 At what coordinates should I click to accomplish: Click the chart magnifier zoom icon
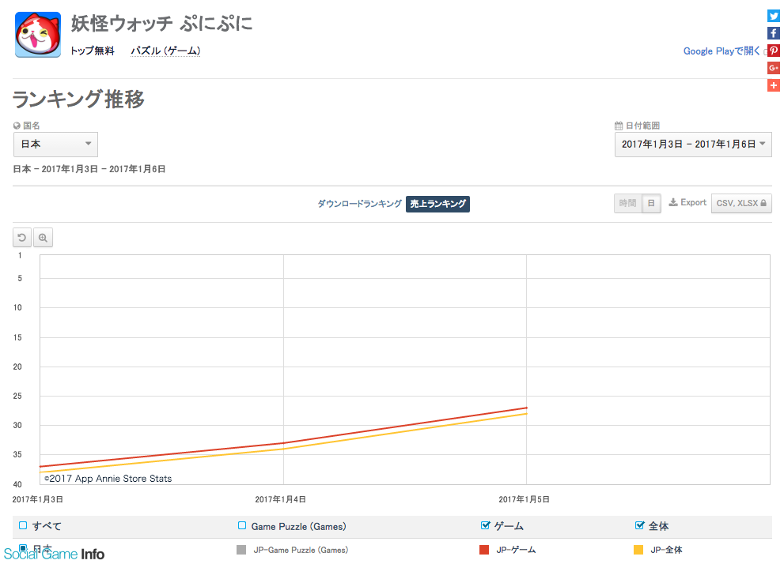point(43,238)
